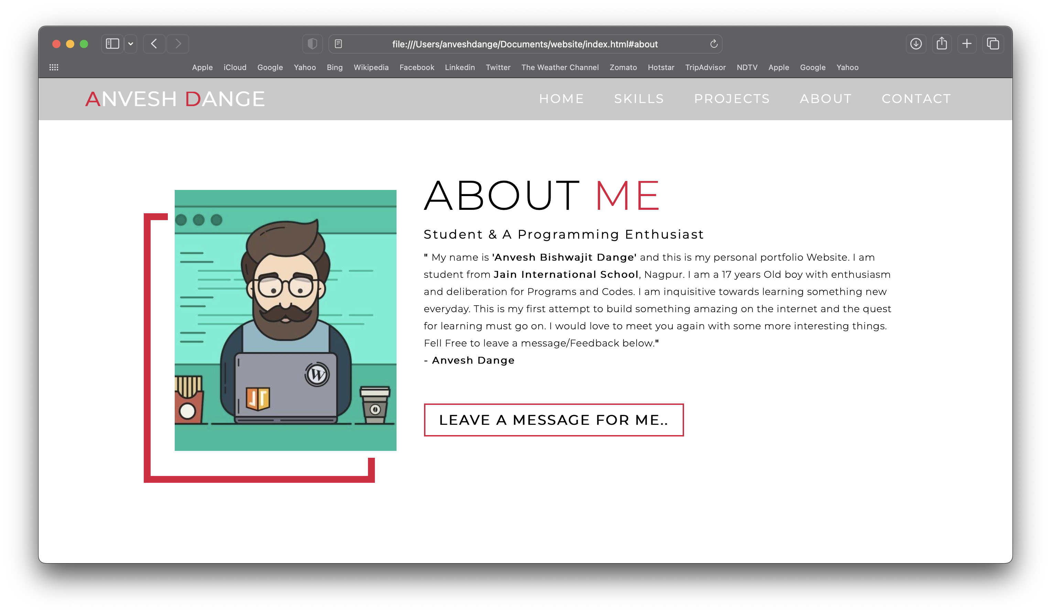Click the forward navigation arrow
This screenshot has width=1051, height=614.
(x=178, y=44)
